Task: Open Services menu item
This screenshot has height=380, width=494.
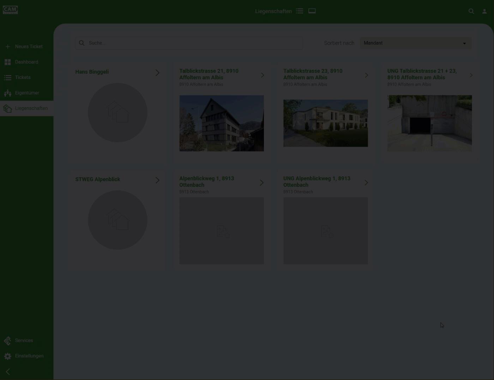Action: click(x=27, y=341)
